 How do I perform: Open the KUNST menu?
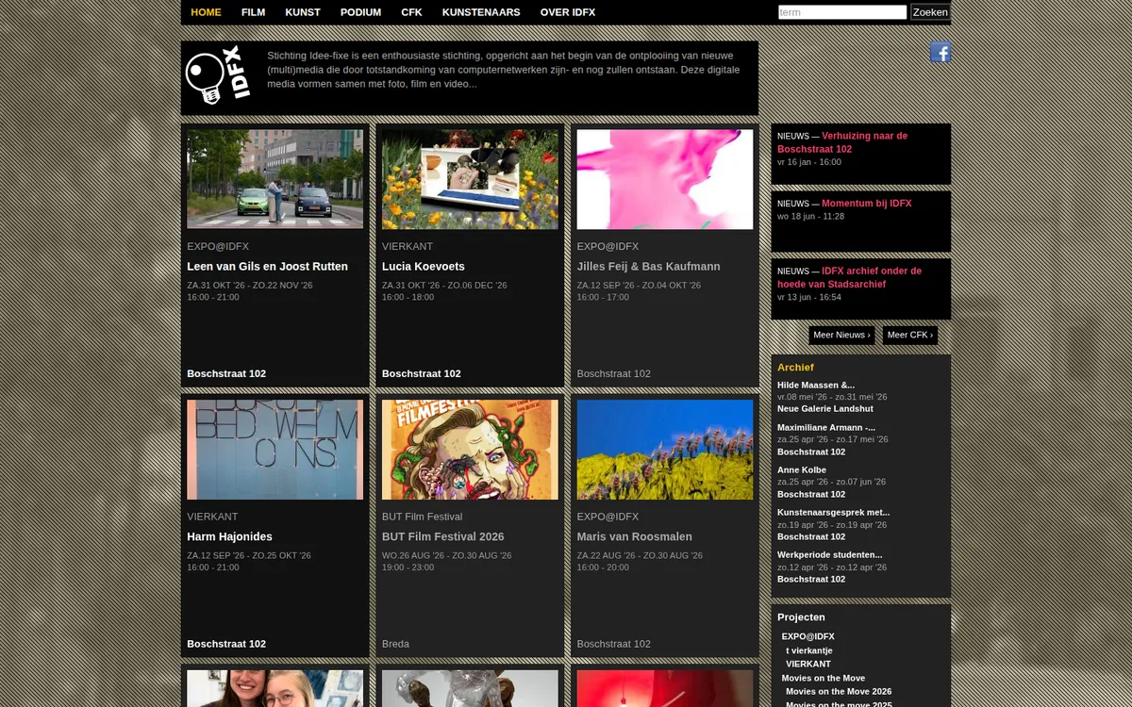303,12
